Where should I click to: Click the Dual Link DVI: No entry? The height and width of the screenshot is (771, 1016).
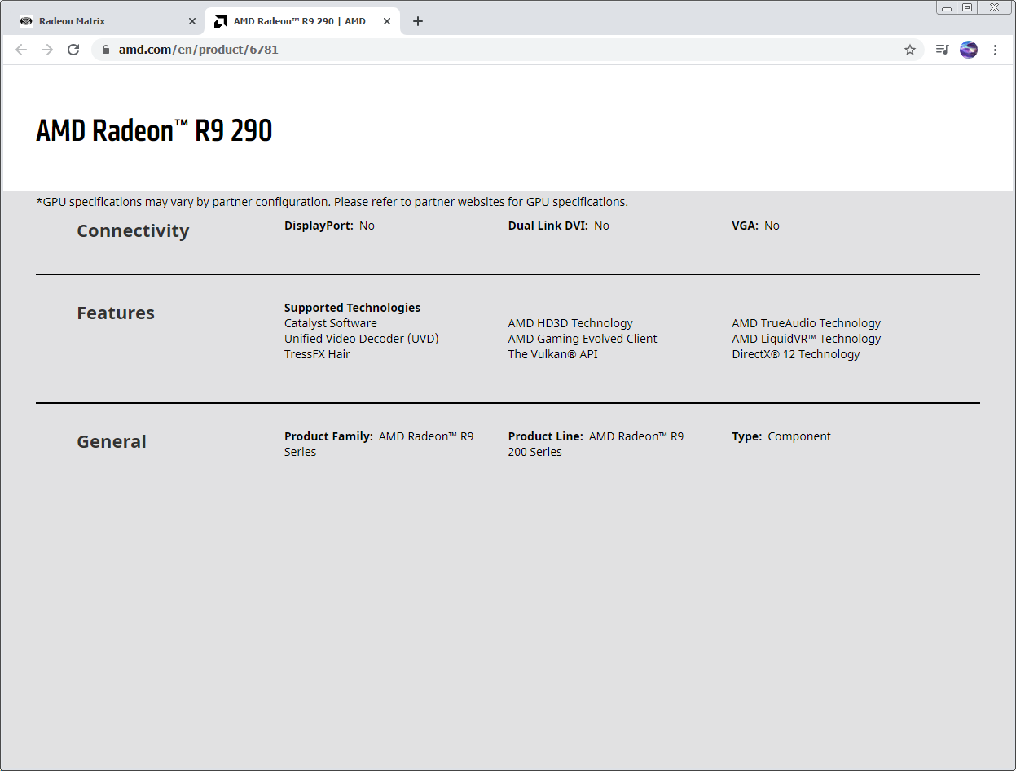pyautogui.click(x=559, y=226)
